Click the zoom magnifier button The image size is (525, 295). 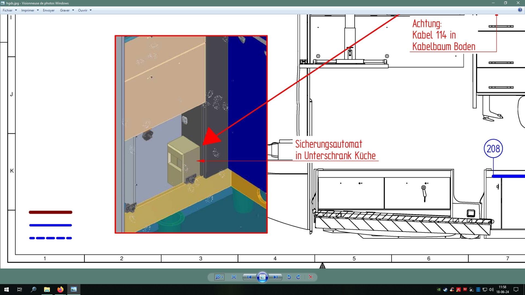218,277
